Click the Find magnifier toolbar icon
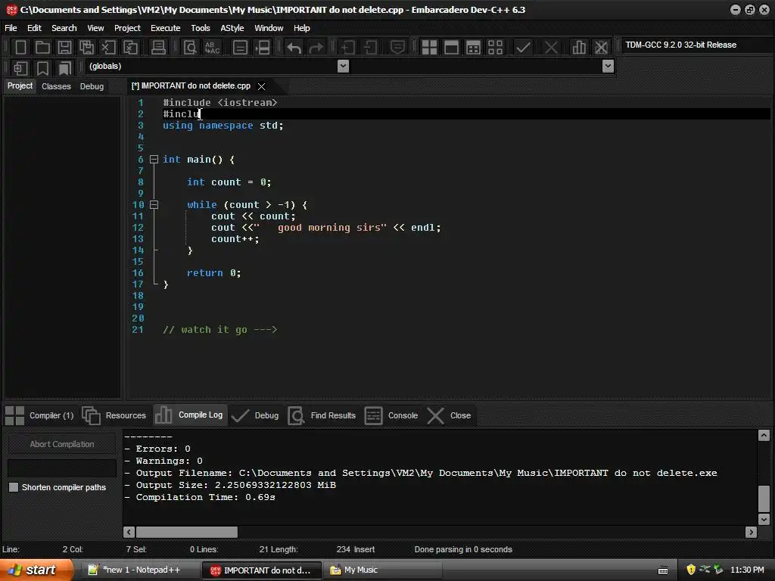Screen dimensions: 775x581 click(190, 48)
